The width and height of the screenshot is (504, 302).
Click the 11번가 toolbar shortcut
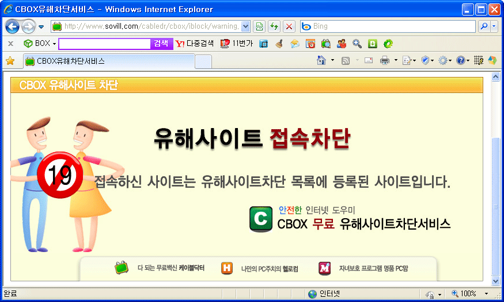tap(237, 44)
